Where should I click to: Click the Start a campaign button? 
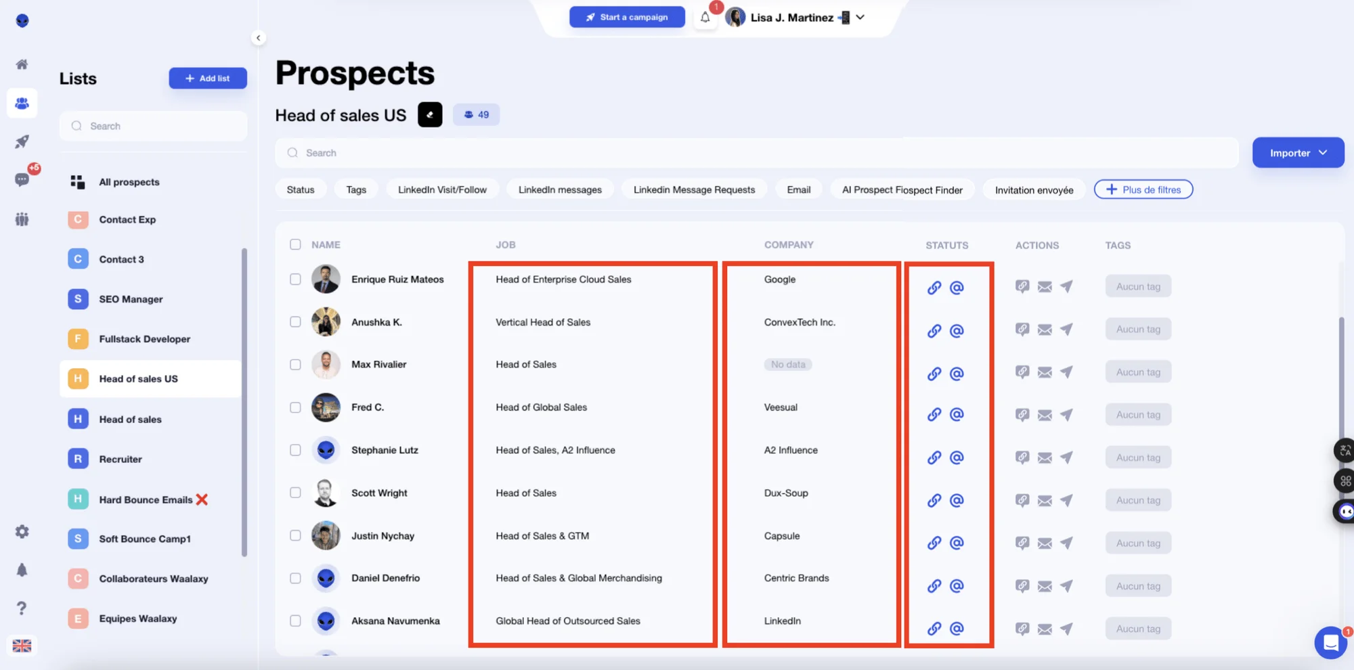click(627, 17)
